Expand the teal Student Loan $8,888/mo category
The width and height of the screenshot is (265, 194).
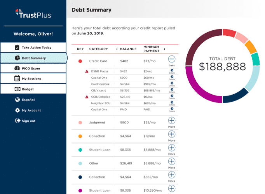point(172,150)
